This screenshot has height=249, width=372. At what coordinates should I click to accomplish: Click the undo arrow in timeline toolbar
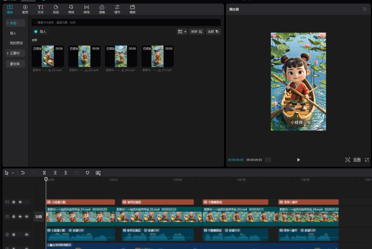pyautogui.click(x=23, y=173)
